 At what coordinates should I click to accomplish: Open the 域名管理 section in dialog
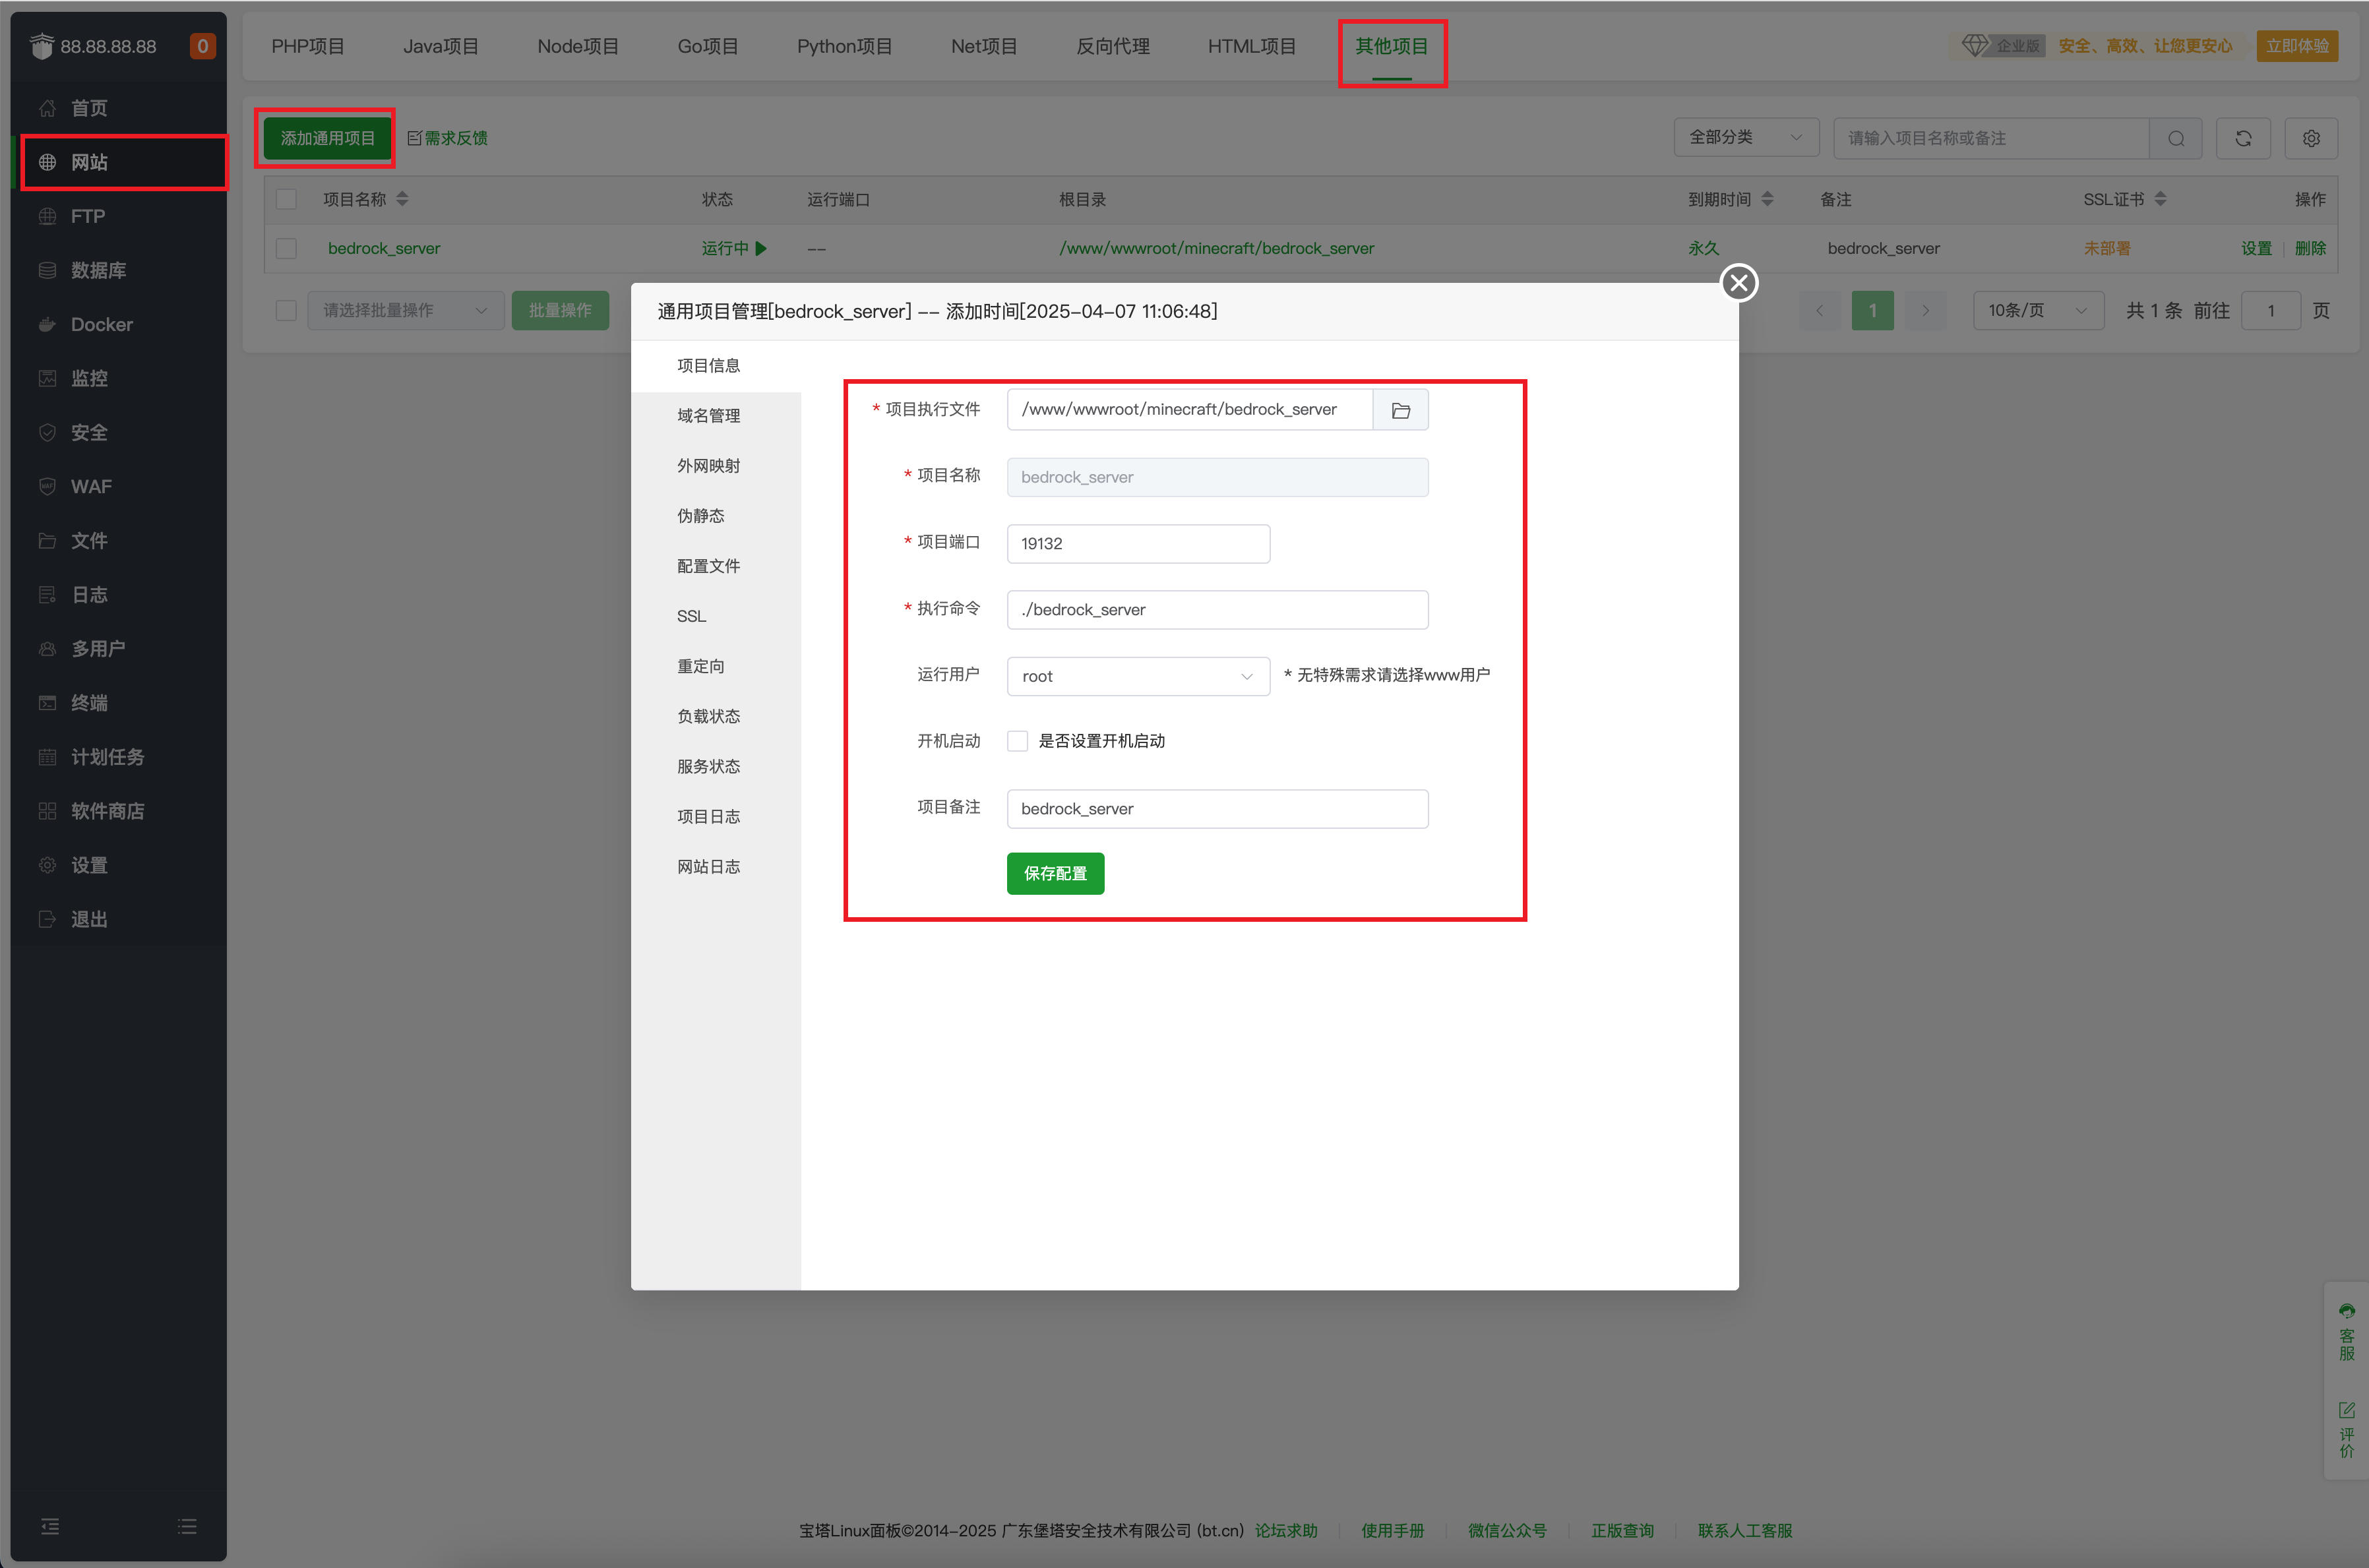709,415
